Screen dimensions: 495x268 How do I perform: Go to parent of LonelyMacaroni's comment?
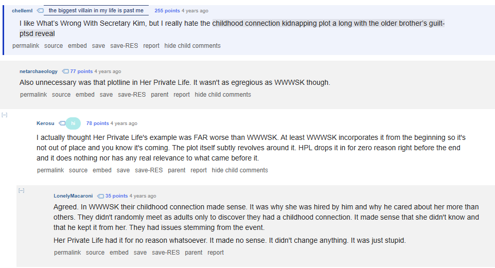tap(193, 253)
